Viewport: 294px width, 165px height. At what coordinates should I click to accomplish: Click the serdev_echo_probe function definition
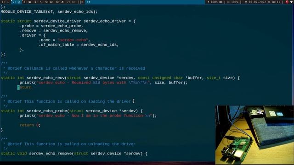click(47, 111)
